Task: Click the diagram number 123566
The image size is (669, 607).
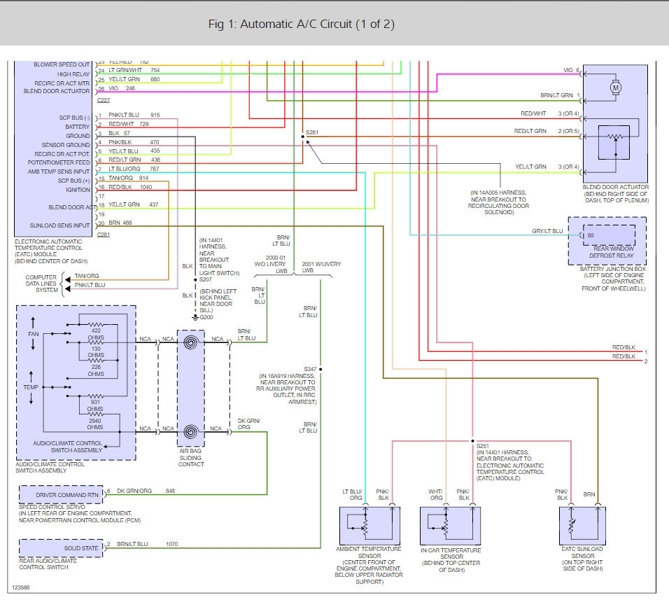Action: (x=21, y=588)
